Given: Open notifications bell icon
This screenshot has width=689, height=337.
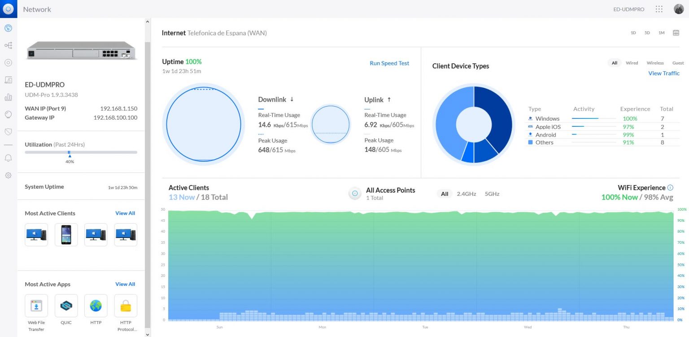Looking at the screenshot, I should 8,158.
